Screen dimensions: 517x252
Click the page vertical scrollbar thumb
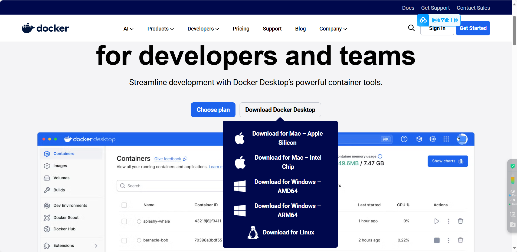[514, 31]
